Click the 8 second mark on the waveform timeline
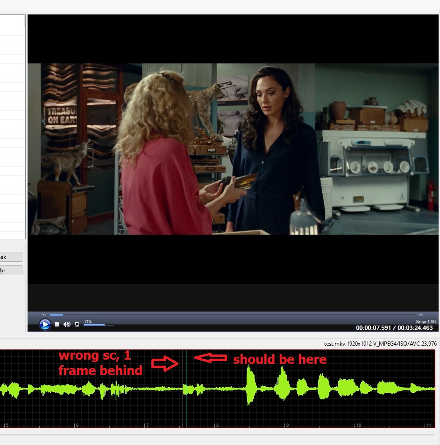This screenshot has height=445, width=440. pos(217,425)
